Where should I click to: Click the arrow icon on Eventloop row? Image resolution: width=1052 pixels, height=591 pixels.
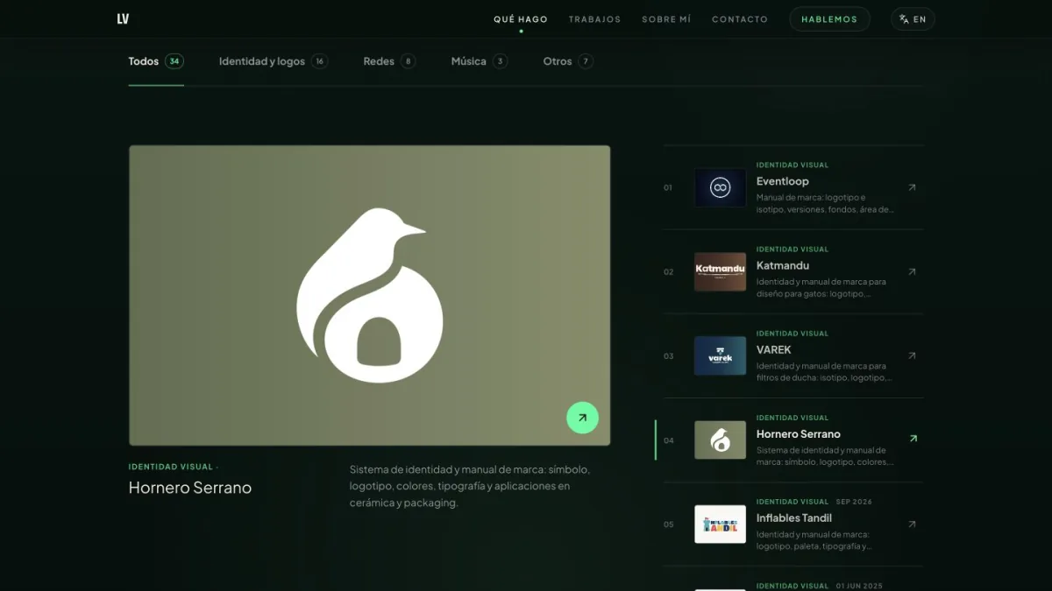(912, 187)
